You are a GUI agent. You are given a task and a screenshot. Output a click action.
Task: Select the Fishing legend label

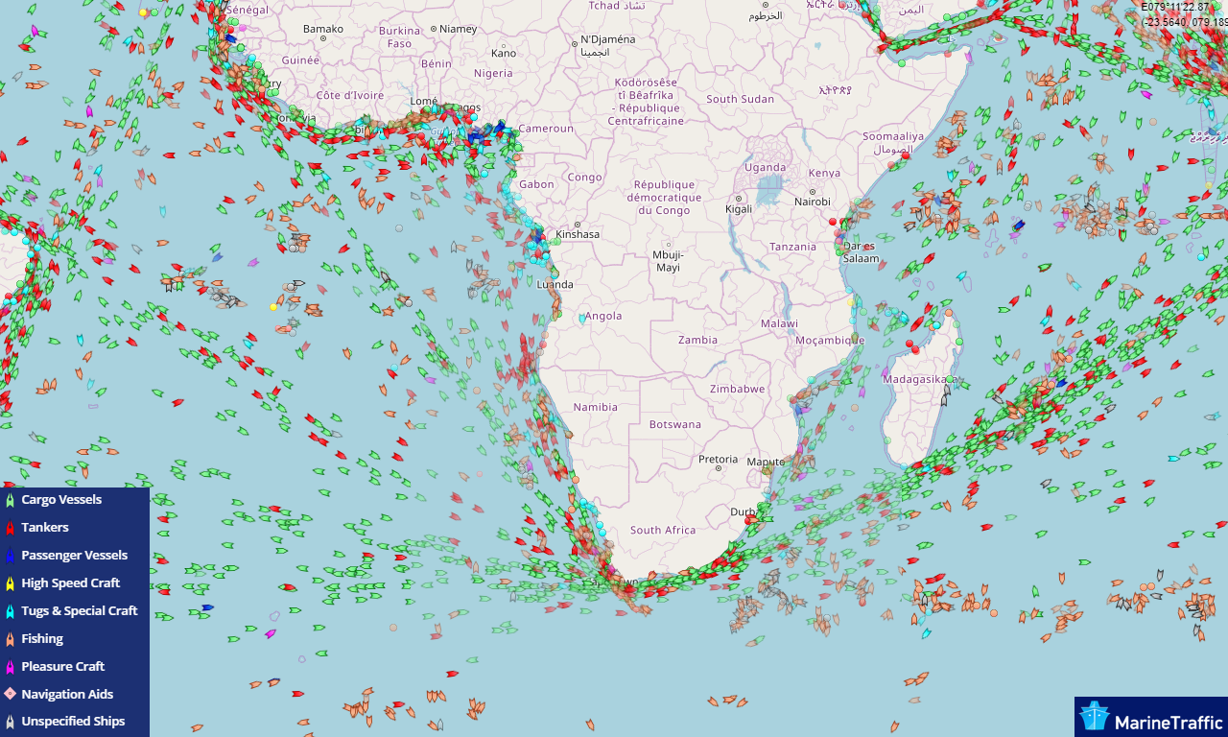[42, 638]
